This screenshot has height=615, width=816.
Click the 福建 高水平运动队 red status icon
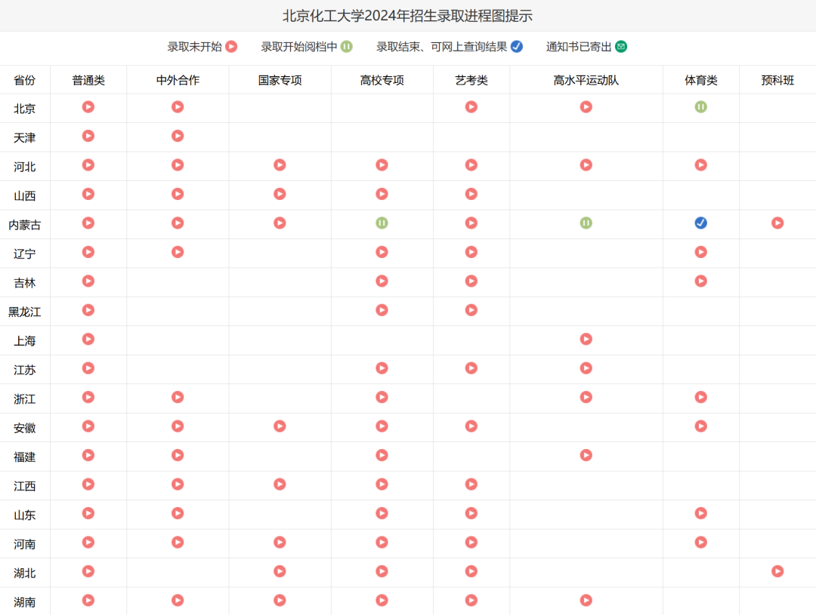586,455
